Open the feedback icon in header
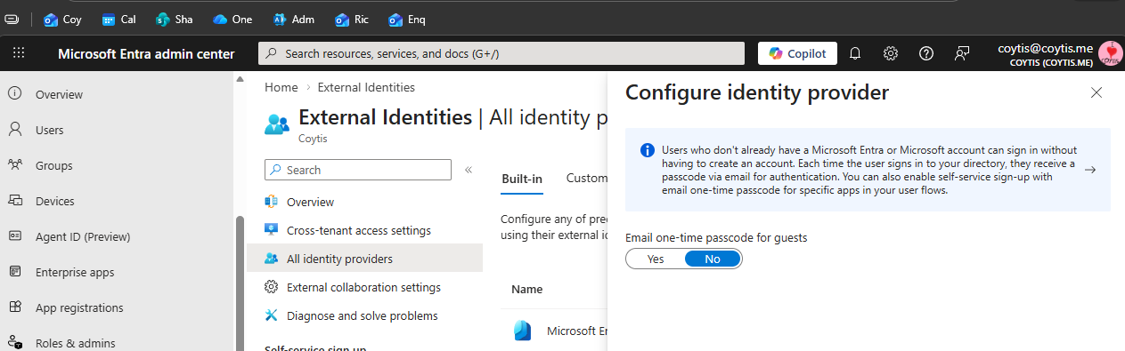The image size is (1125, 351). (962, 53)
